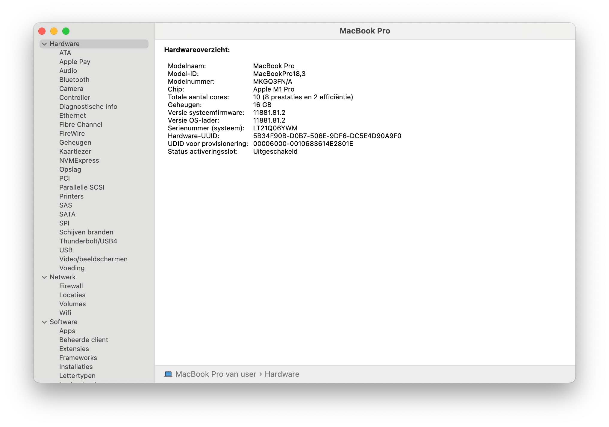Select Apps under Software

click(67, 331)
